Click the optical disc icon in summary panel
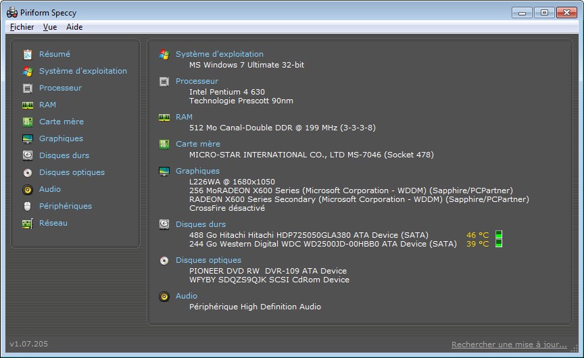 pos(164,261)
